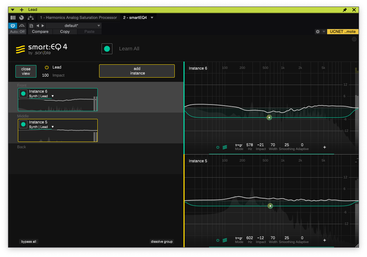Click the Copy button
This screenshot has height=257, width=367.
pyautogui.click(x=65, y=31)
